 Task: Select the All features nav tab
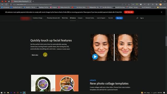click(x=73, y=18)
